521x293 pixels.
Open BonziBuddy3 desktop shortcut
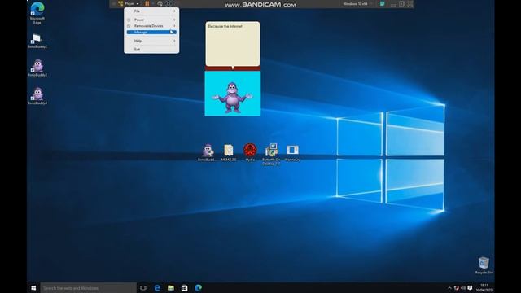point(37,68)
